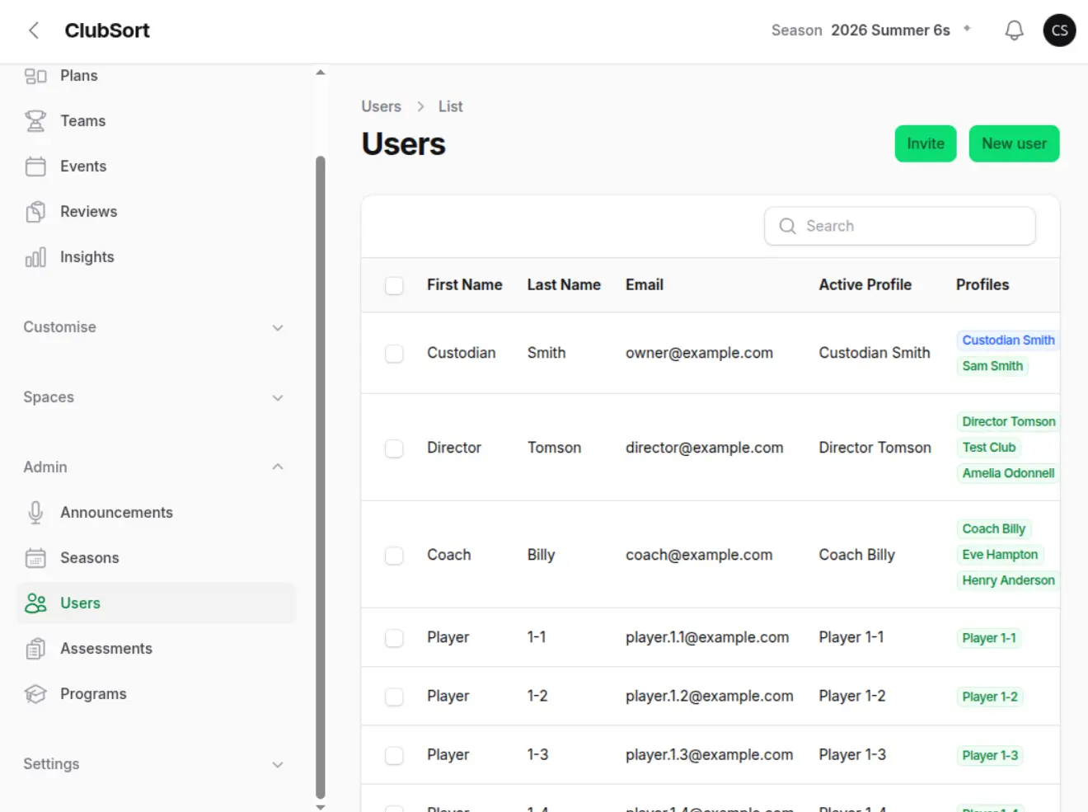Open Plans in the sidebar
The width and height of the screenshot is (1088, 812).
click(x=155, y=76)
